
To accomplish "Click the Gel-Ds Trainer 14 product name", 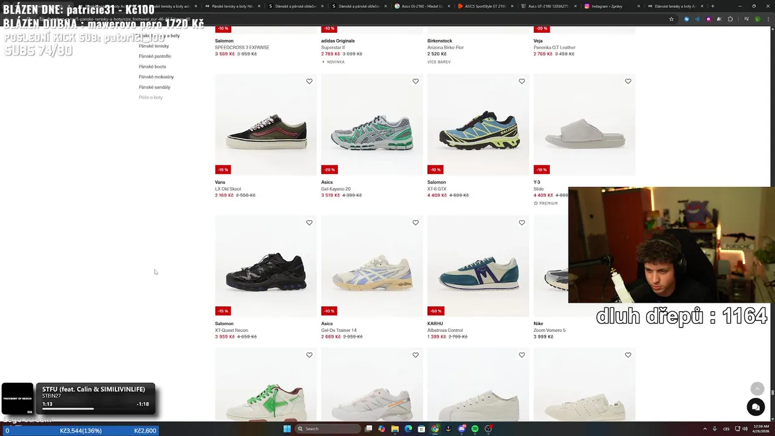I will click(339, 330).
